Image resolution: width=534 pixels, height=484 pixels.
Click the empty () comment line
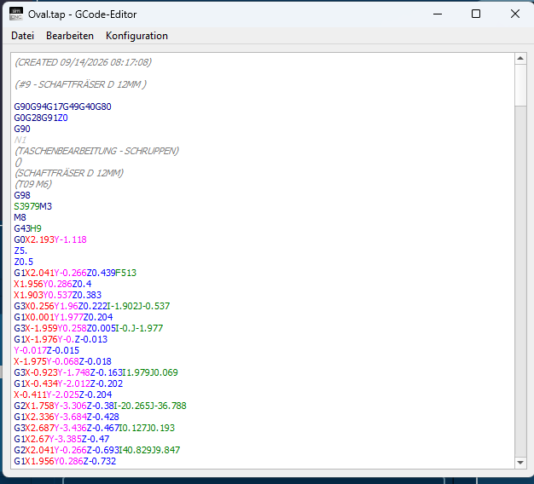(x=19, y=162)
